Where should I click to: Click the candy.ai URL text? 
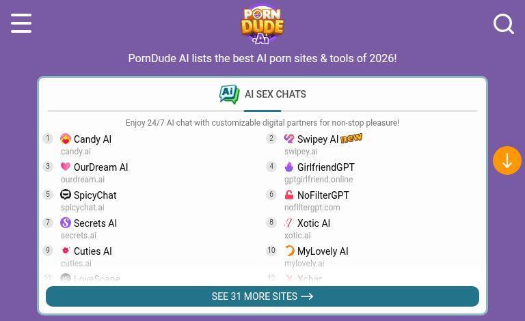[76, 152]
